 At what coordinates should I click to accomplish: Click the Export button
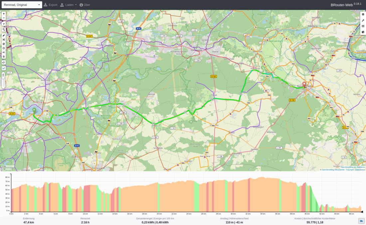[x=51, y=5]
